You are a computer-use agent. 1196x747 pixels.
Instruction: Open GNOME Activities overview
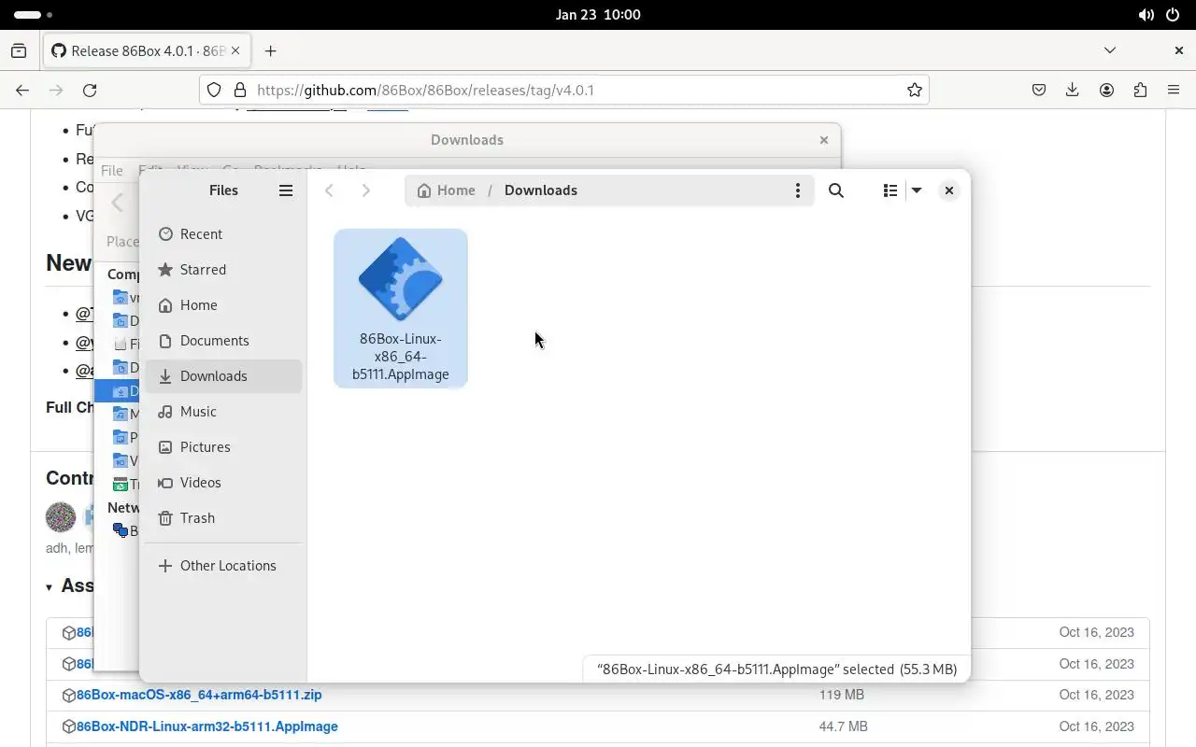(x=34, y=15)
